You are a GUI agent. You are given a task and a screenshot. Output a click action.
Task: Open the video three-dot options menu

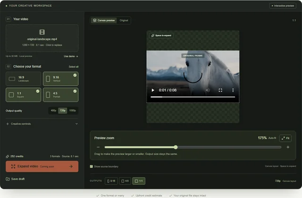pos(233,90)
